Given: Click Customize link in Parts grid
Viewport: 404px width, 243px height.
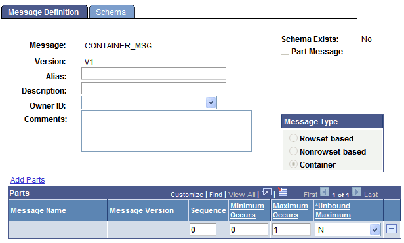Looking at the screenshot, I should 187,195.
